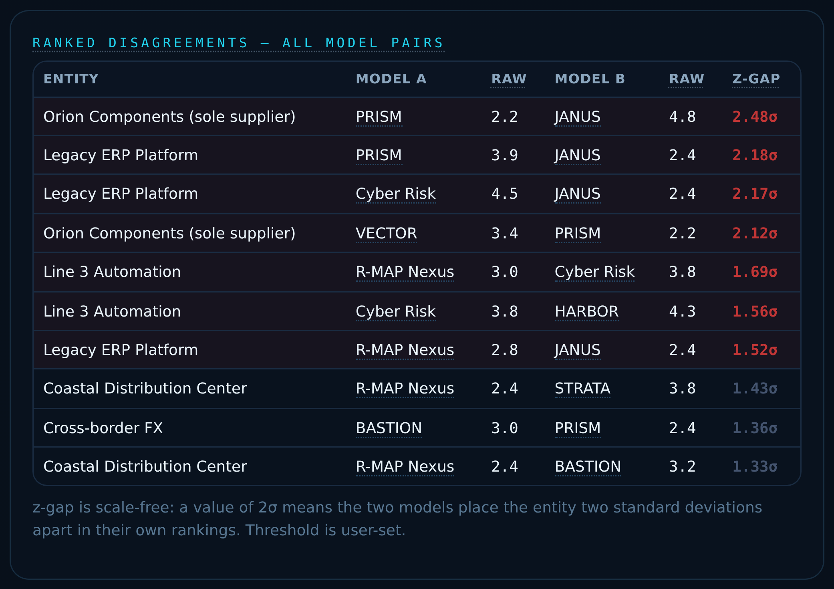
Task: Open the HARBOR model link
Action: (586, 312)
